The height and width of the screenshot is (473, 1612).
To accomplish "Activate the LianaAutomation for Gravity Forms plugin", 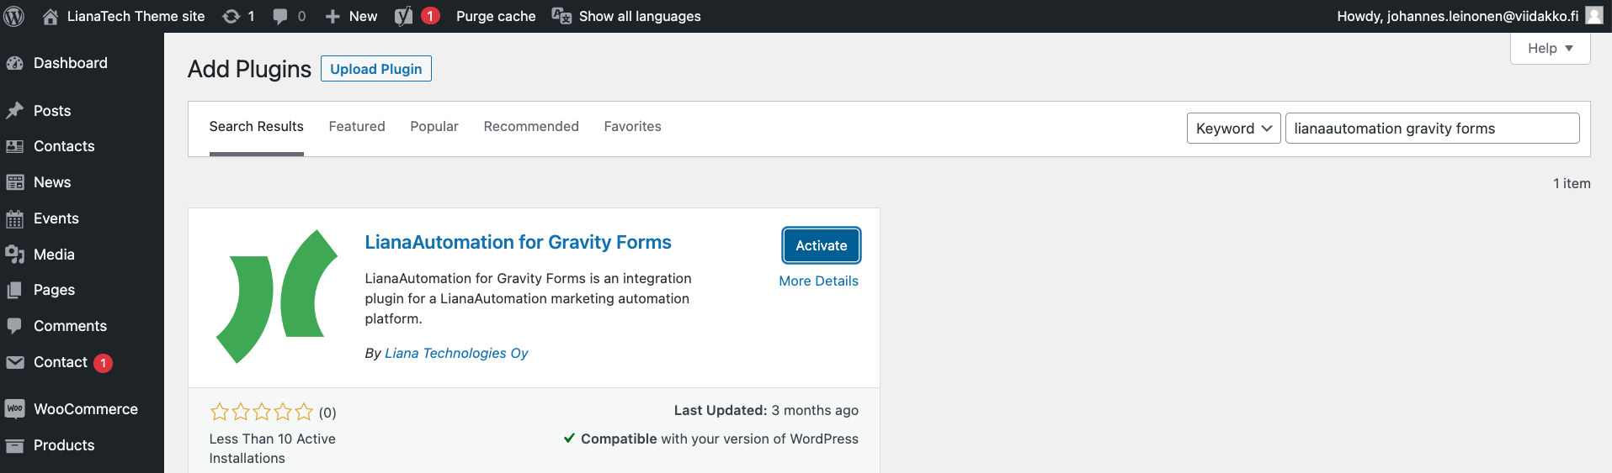I will pyautogui.click(x=822, y=245).
